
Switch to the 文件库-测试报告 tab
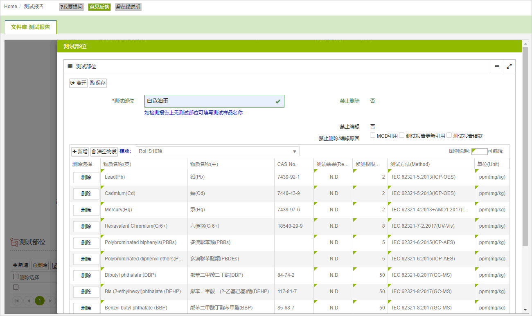click(x=31, y=27)
